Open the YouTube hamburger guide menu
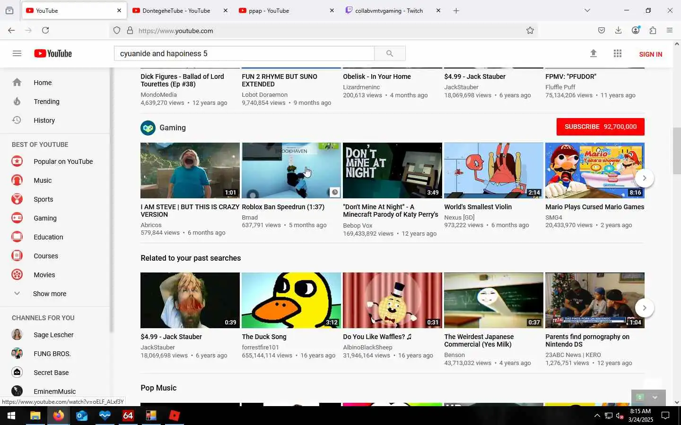 click(17, 53)
